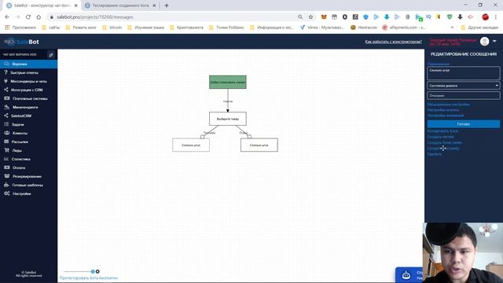Open the Как работать с конструктором link
The image size is (503, 283).
393,42
